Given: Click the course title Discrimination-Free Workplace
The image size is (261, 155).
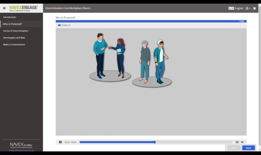Looking at the screenshot, I should 68,8.
